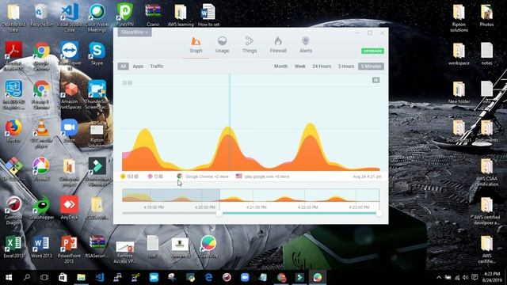
Task: Open Microsoft Store from taskbar
Action: 63,277
